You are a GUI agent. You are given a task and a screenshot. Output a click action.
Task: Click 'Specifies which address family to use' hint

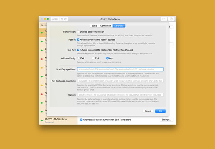click(99, 62)
